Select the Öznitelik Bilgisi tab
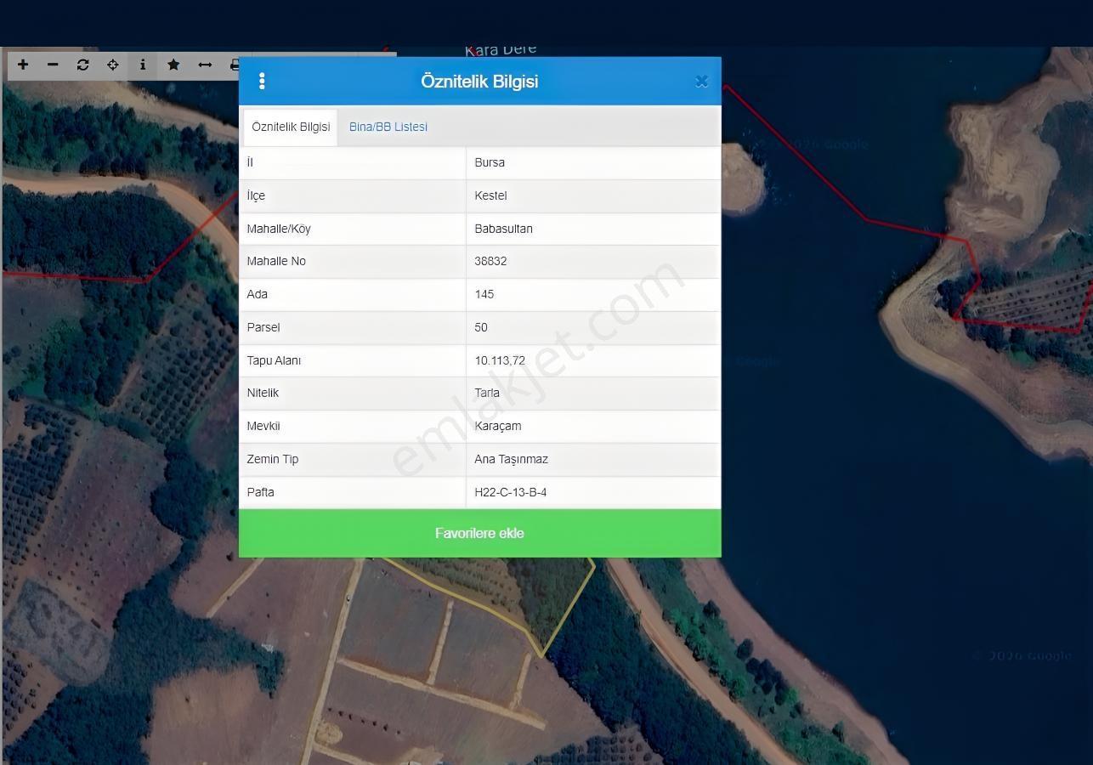The image size is (1093, 765). coord(291,127)
